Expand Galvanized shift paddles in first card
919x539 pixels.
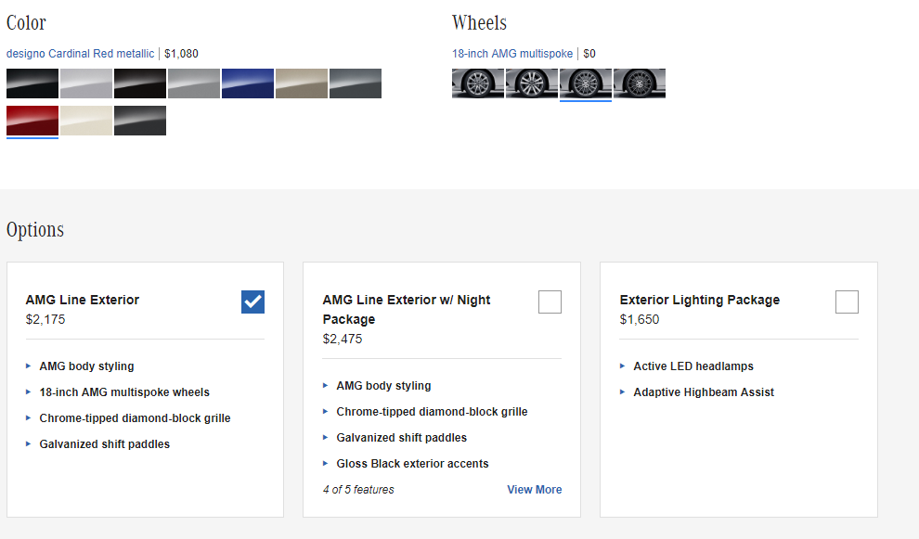point(104,444)
